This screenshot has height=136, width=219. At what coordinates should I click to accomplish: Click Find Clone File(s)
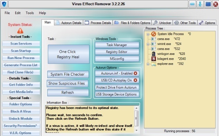point(21,72)
